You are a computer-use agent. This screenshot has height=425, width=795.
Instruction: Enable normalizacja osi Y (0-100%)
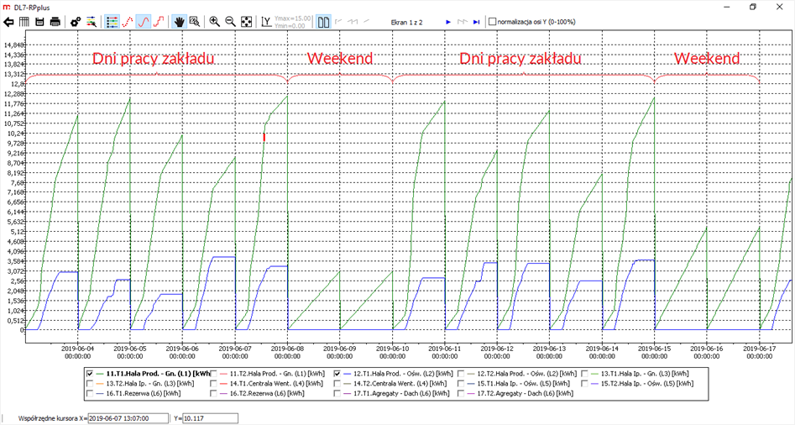coord(492,22)
